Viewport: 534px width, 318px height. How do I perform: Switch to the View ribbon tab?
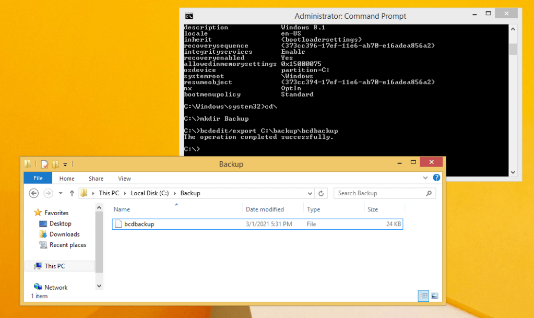[124, 178]
